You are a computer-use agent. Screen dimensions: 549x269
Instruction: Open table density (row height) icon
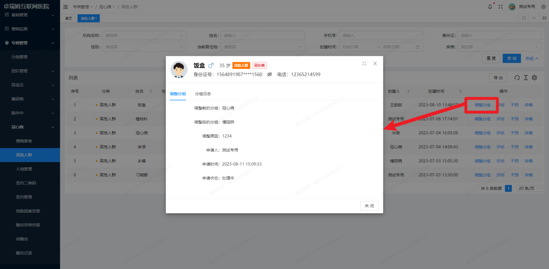click(526, 78)
